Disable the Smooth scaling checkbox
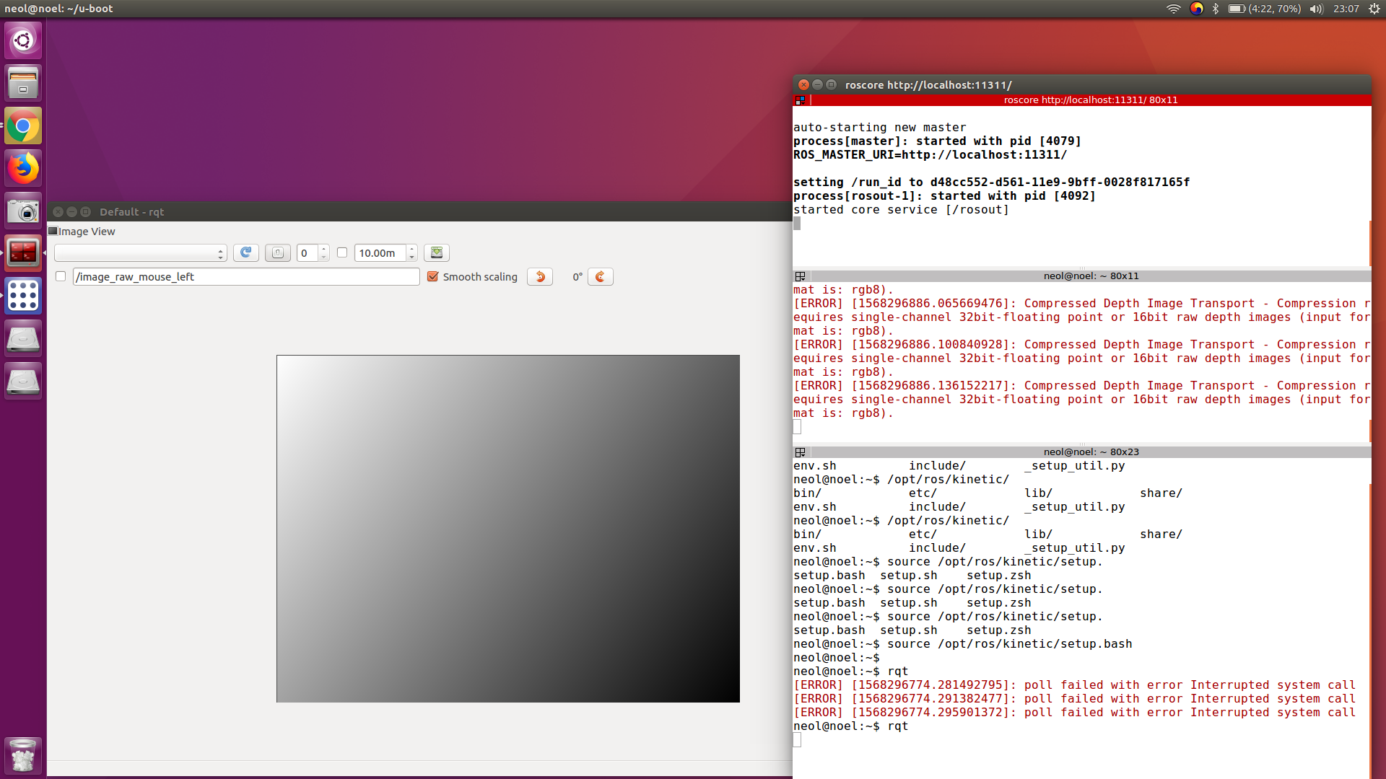This screenshot has width=1386, height=779. tap(433, 277)
